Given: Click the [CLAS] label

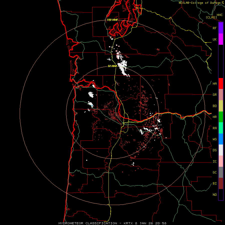Looking at the screenshot, I should (x=211, y=17).
